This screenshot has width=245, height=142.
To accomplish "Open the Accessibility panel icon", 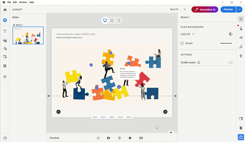I will click(x=241, y=56).
